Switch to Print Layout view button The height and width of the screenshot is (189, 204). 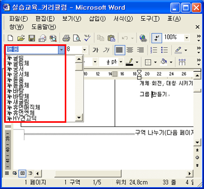pos(22,173)
